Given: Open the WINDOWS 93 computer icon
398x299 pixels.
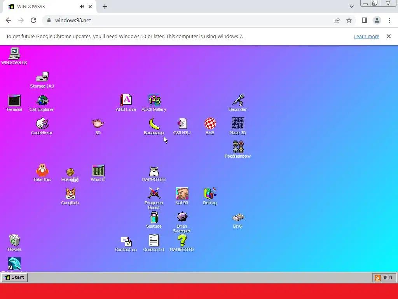Looking at the screenshot, I should click(x=14, y=54).
